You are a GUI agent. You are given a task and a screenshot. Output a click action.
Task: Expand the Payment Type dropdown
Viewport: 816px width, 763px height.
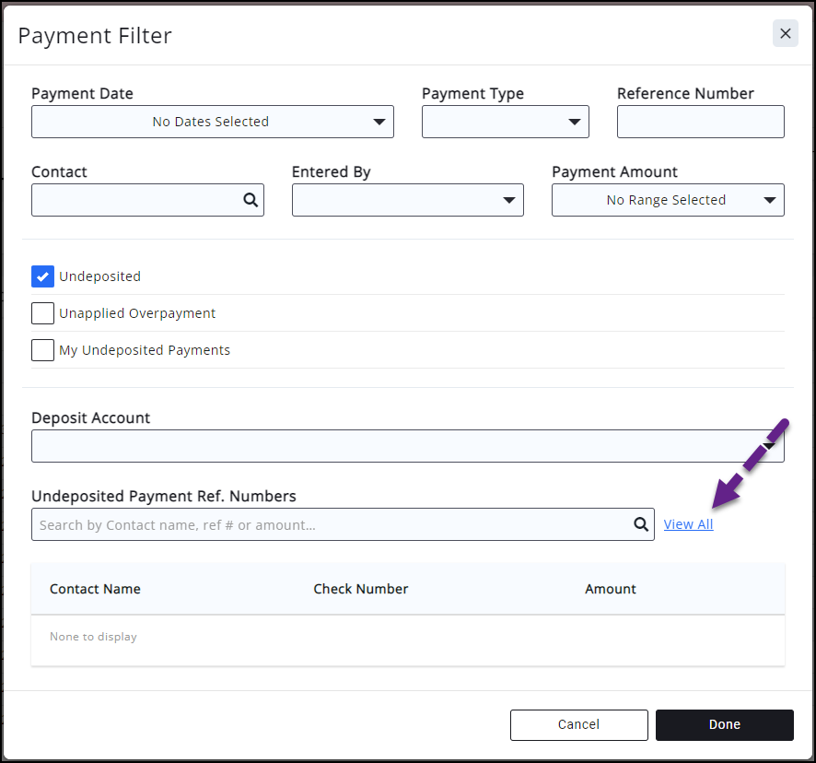click(x=505, y=122)
